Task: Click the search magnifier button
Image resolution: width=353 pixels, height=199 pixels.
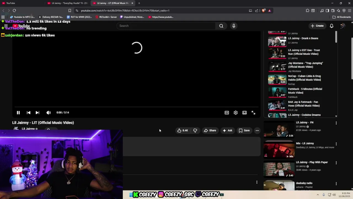Action: click(x=221, y=26)
